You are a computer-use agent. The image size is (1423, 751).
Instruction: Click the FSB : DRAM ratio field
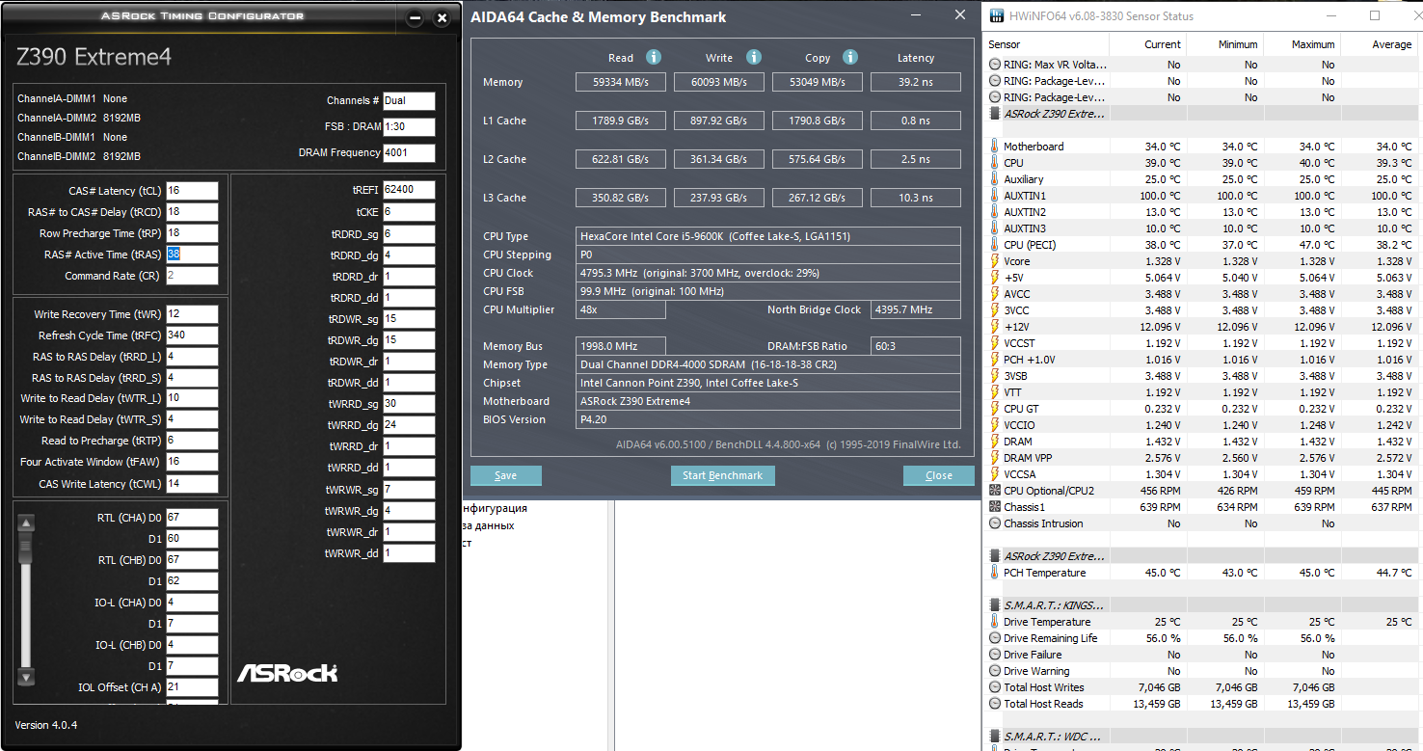409,127
